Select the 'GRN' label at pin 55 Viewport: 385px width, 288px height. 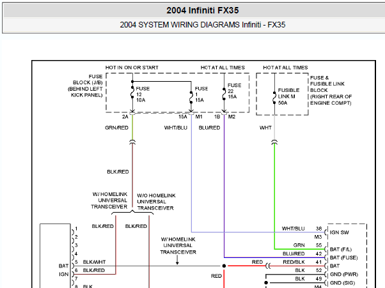click(299, 245)
